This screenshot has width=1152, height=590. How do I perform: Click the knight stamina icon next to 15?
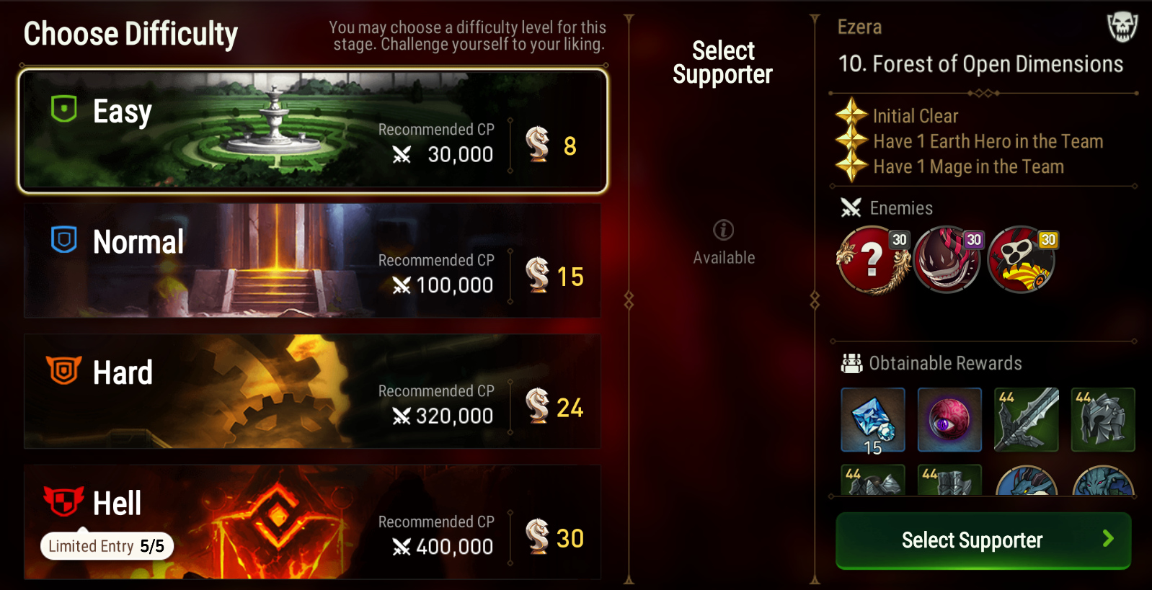(x=538, y=275)
